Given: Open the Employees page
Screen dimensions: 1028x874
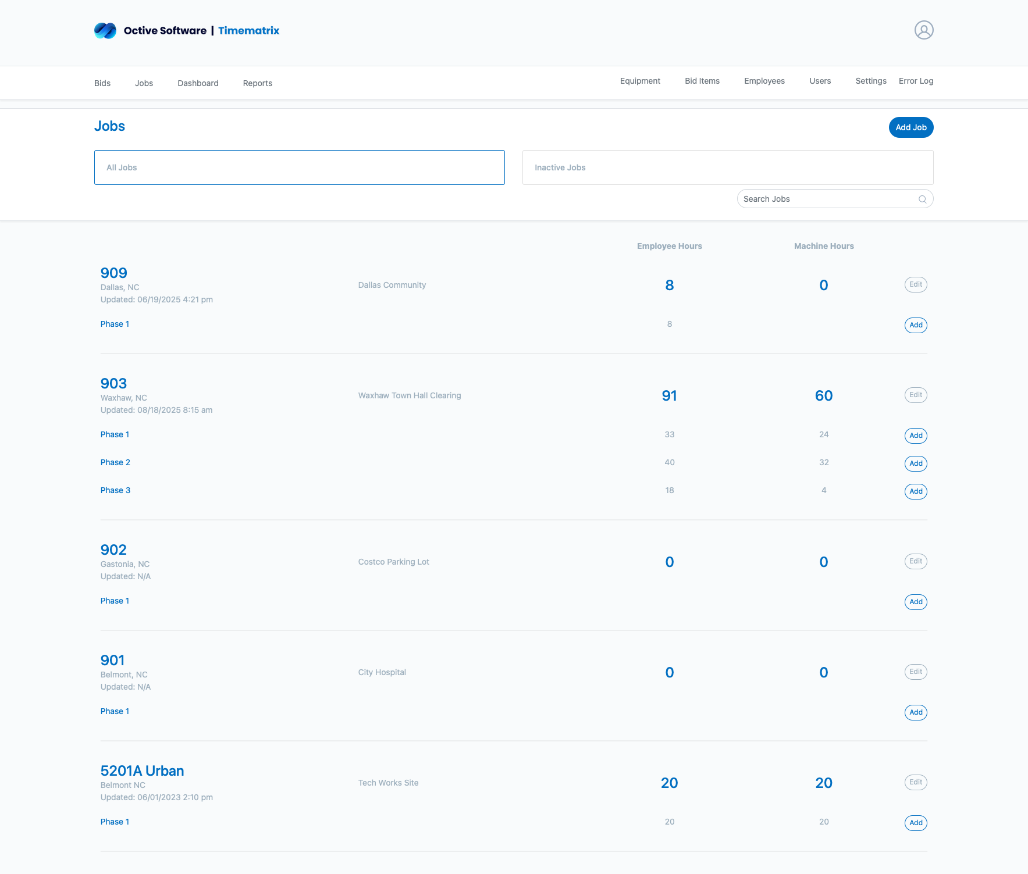Looking at the screenshot, I should (x=764, y=81).
